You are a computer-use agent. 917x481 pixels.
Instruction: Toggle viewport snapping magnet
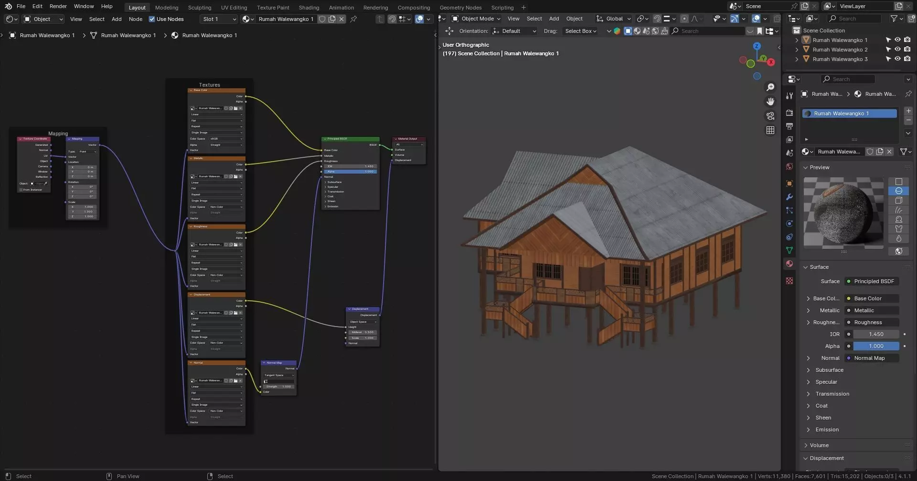(x=657, y=19)
